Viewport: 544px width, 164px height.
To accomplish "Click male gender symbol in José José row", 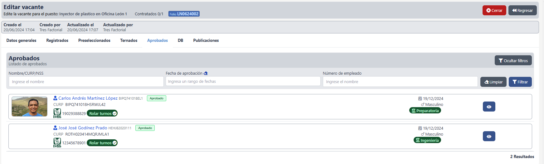I will click(x=423, y=134).
